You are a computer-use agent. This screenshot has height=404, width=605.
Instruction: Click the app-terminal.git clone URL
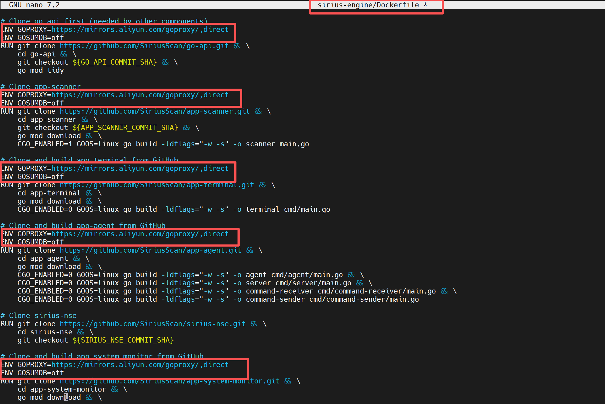[157, 185]
